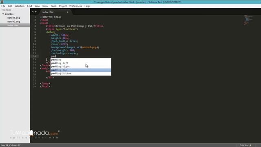
Task: Choose padding-left autocomplete suggestion
Action: pyautogui.click(x=81, y=63)
